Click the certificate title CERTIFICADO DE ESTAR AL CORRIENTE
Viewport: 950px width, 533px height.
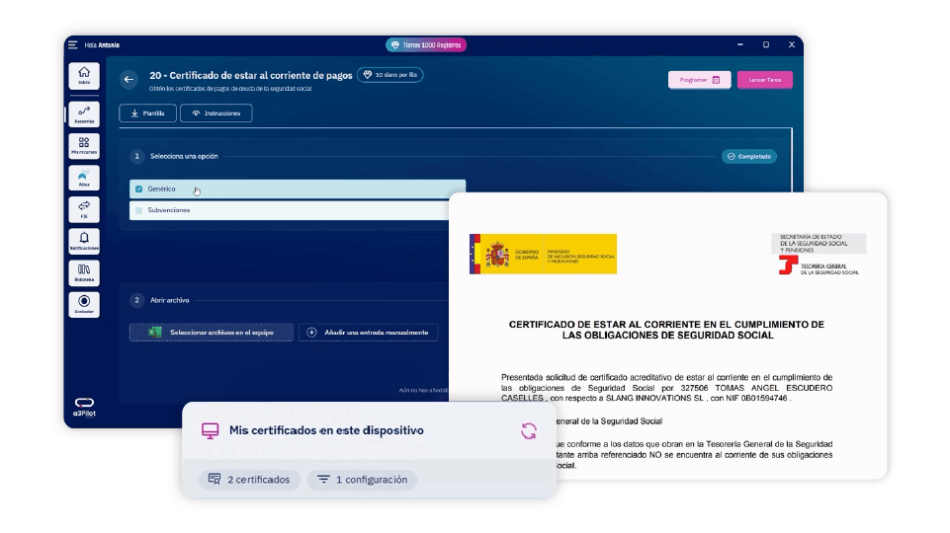coord(666,330)
